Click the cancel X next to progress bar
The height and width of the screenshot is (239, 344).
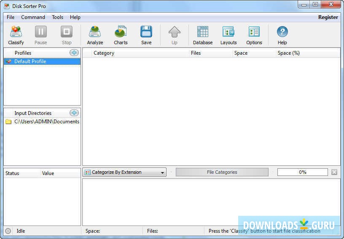(x=334, y=172)
